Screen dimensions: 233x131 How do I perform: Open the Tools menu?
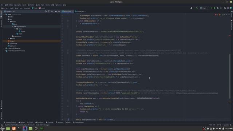pos(48,5)
